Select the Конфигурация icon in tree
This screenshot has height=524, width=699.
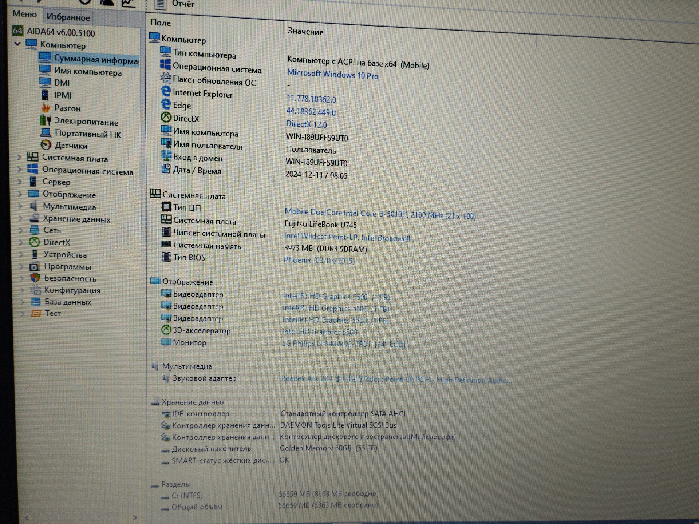point(36,290)
